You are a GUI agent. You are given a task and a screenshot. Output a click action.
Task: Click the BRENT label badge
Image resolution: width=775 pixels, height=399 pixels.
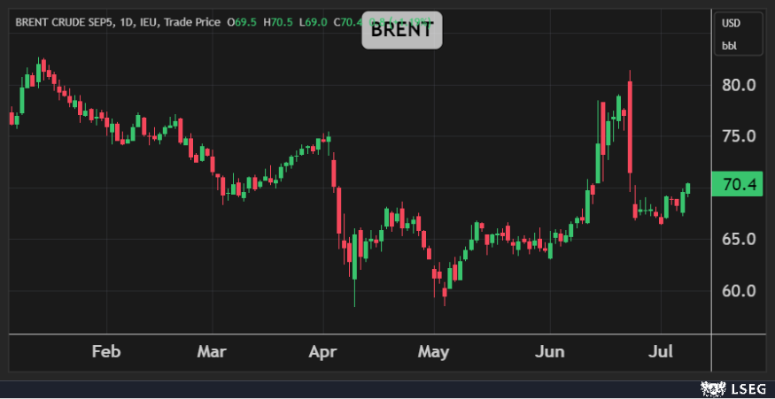(401, 30)
